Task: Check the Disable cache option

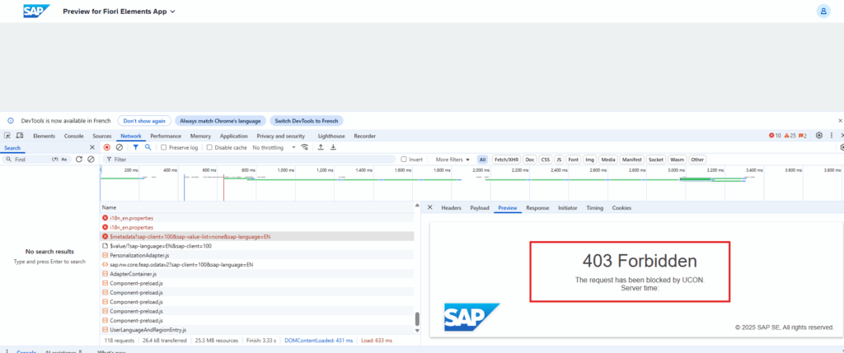Action: pos(209,147)
